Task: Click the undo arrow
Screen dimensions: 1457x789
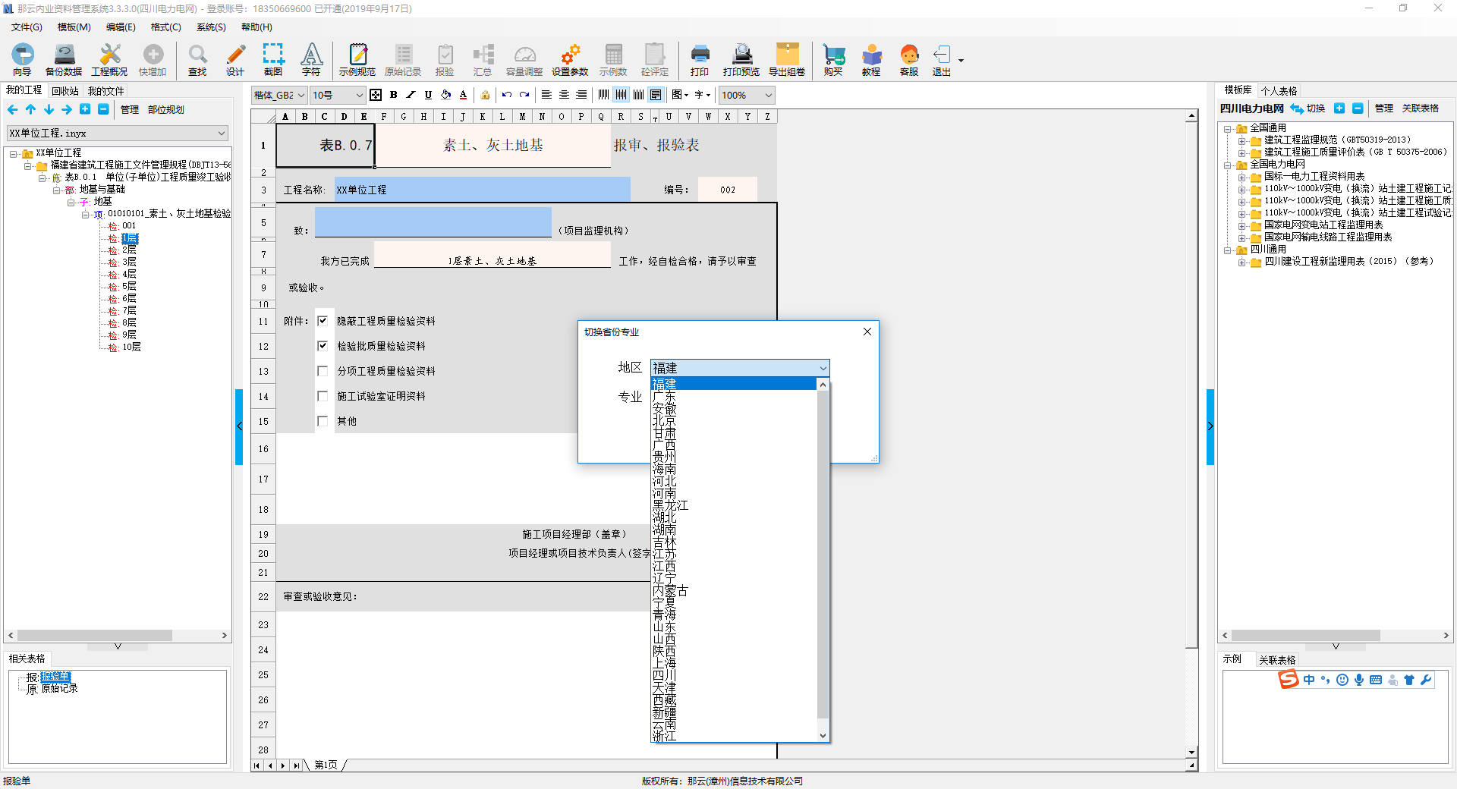Action: 506,95
